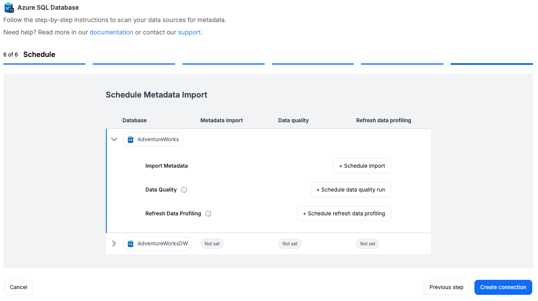Open the documentation link

(111, 32)
